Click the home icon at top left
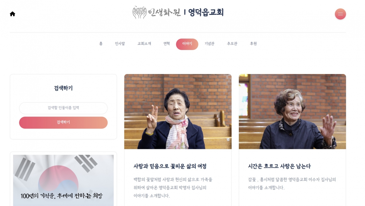Image resolution: width=365 pixels, height=206 pixels. coord(12,14)
